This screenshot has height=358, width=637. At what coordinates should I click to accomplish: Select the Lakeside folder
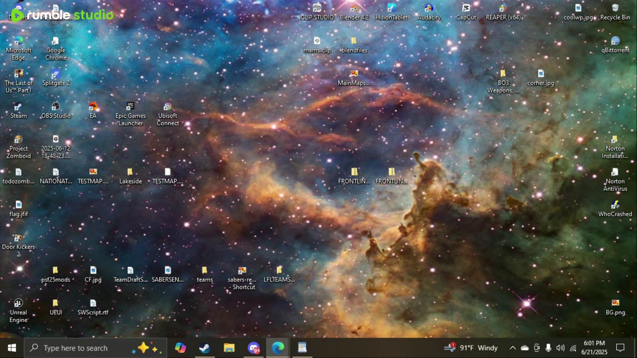[130, 176]
